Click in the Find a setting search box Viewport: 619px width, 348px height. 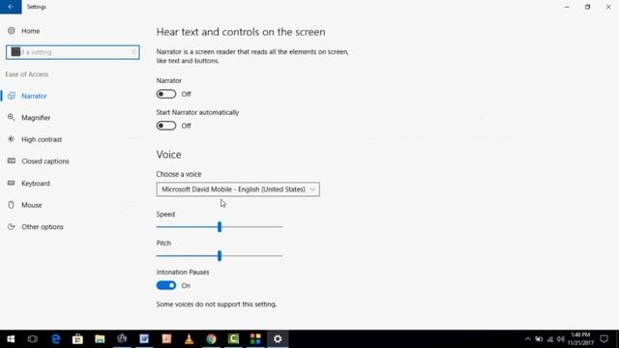[x=73, y=52]
